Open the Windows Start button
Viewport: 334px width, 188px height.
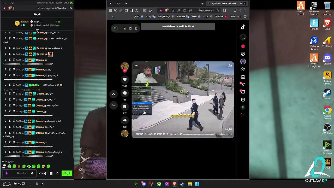coord(197,184)
